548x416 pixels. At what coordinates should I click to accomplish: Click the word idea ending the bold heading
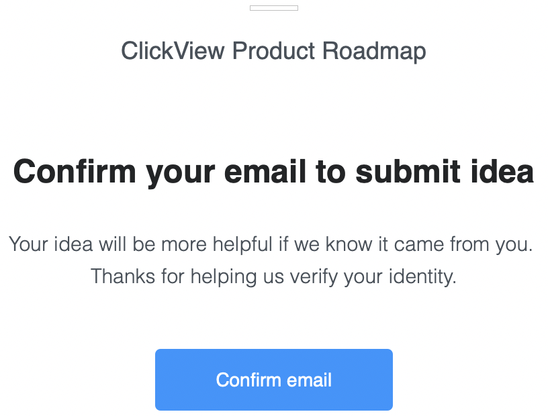pyautogui.click(x=502, y=171)
